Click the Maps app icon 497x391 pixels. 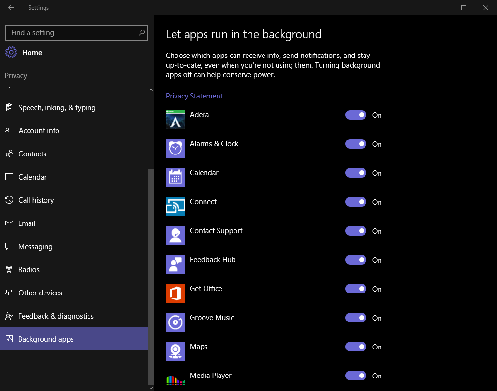(175, 351)
